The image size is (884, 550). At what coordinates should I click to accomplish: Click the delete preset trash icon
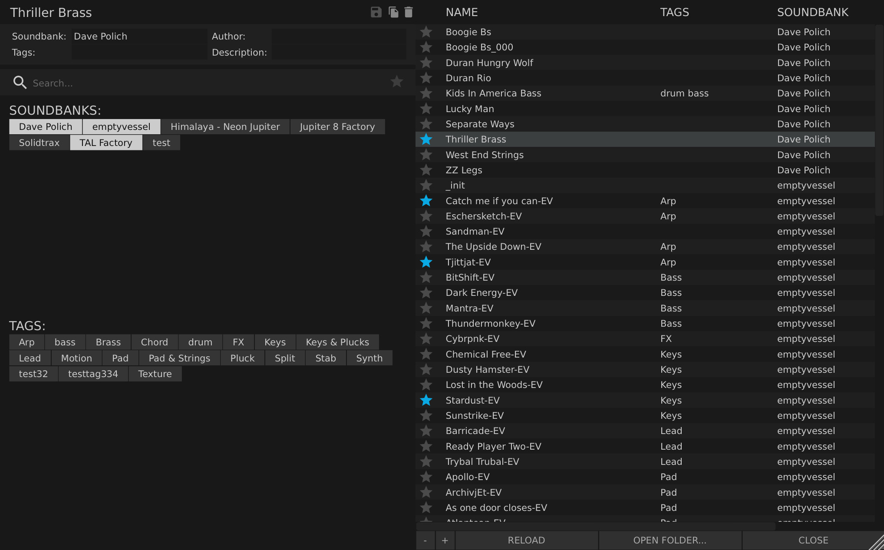click(x=408, y=12)
